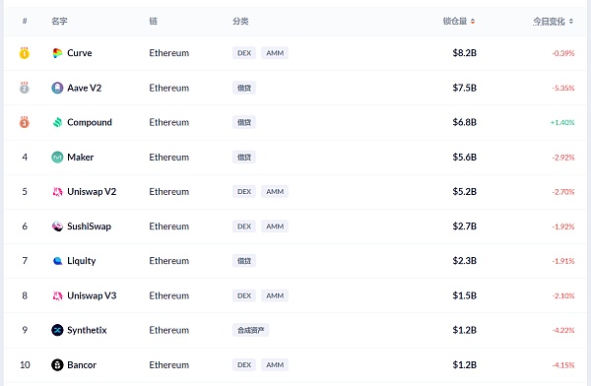This screenshot has height=386, width=591.
Task: Click the gold first-place medal icon
Action: 25,53
